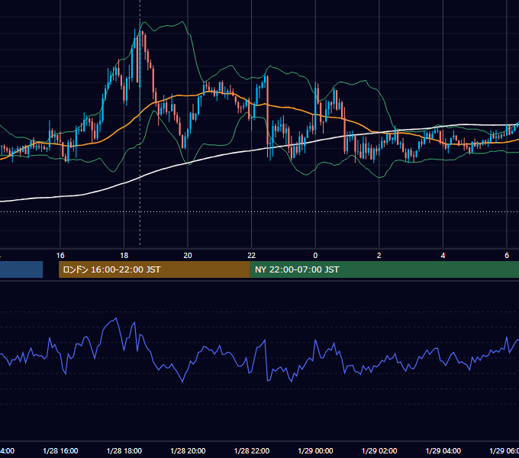Image resolution: width=519 pixels, height=458 pixels.
Task: Click hour label 2 on price chart axis
Action: tap(379, 256)
